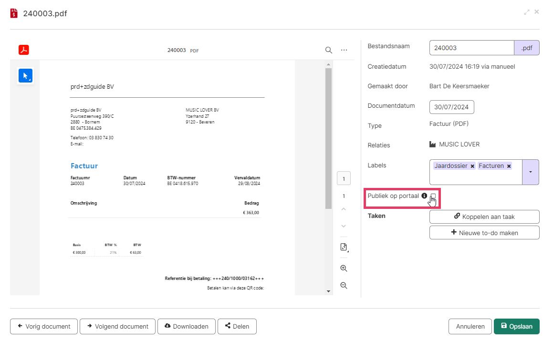
Task: Click the € 300,00 basis amount
Action: pos(79,252)
